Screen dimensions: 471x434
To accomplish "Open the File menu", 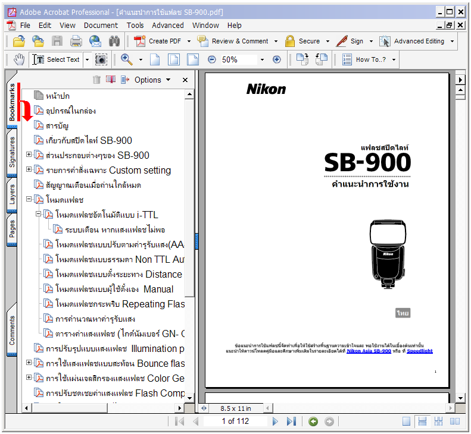I will pos(25,26).
